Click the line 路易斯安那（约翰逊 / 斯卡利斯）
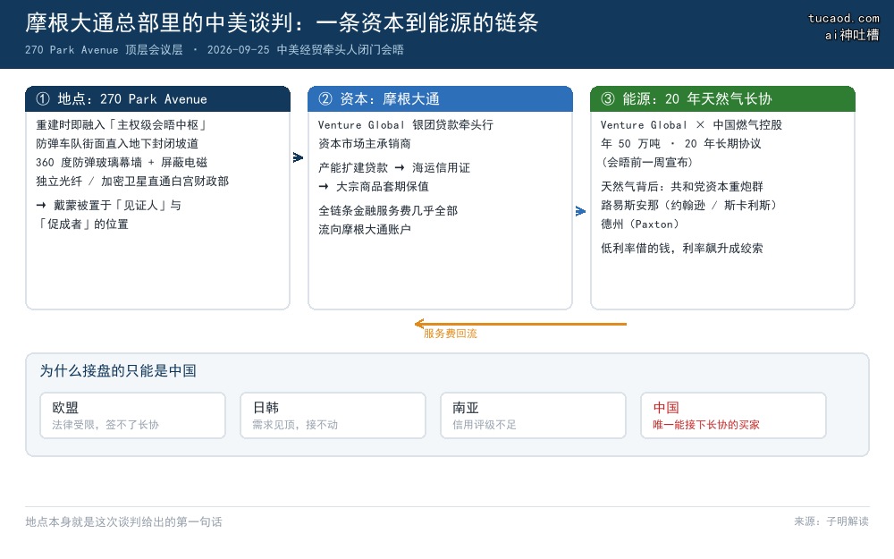 click(688, 206)
